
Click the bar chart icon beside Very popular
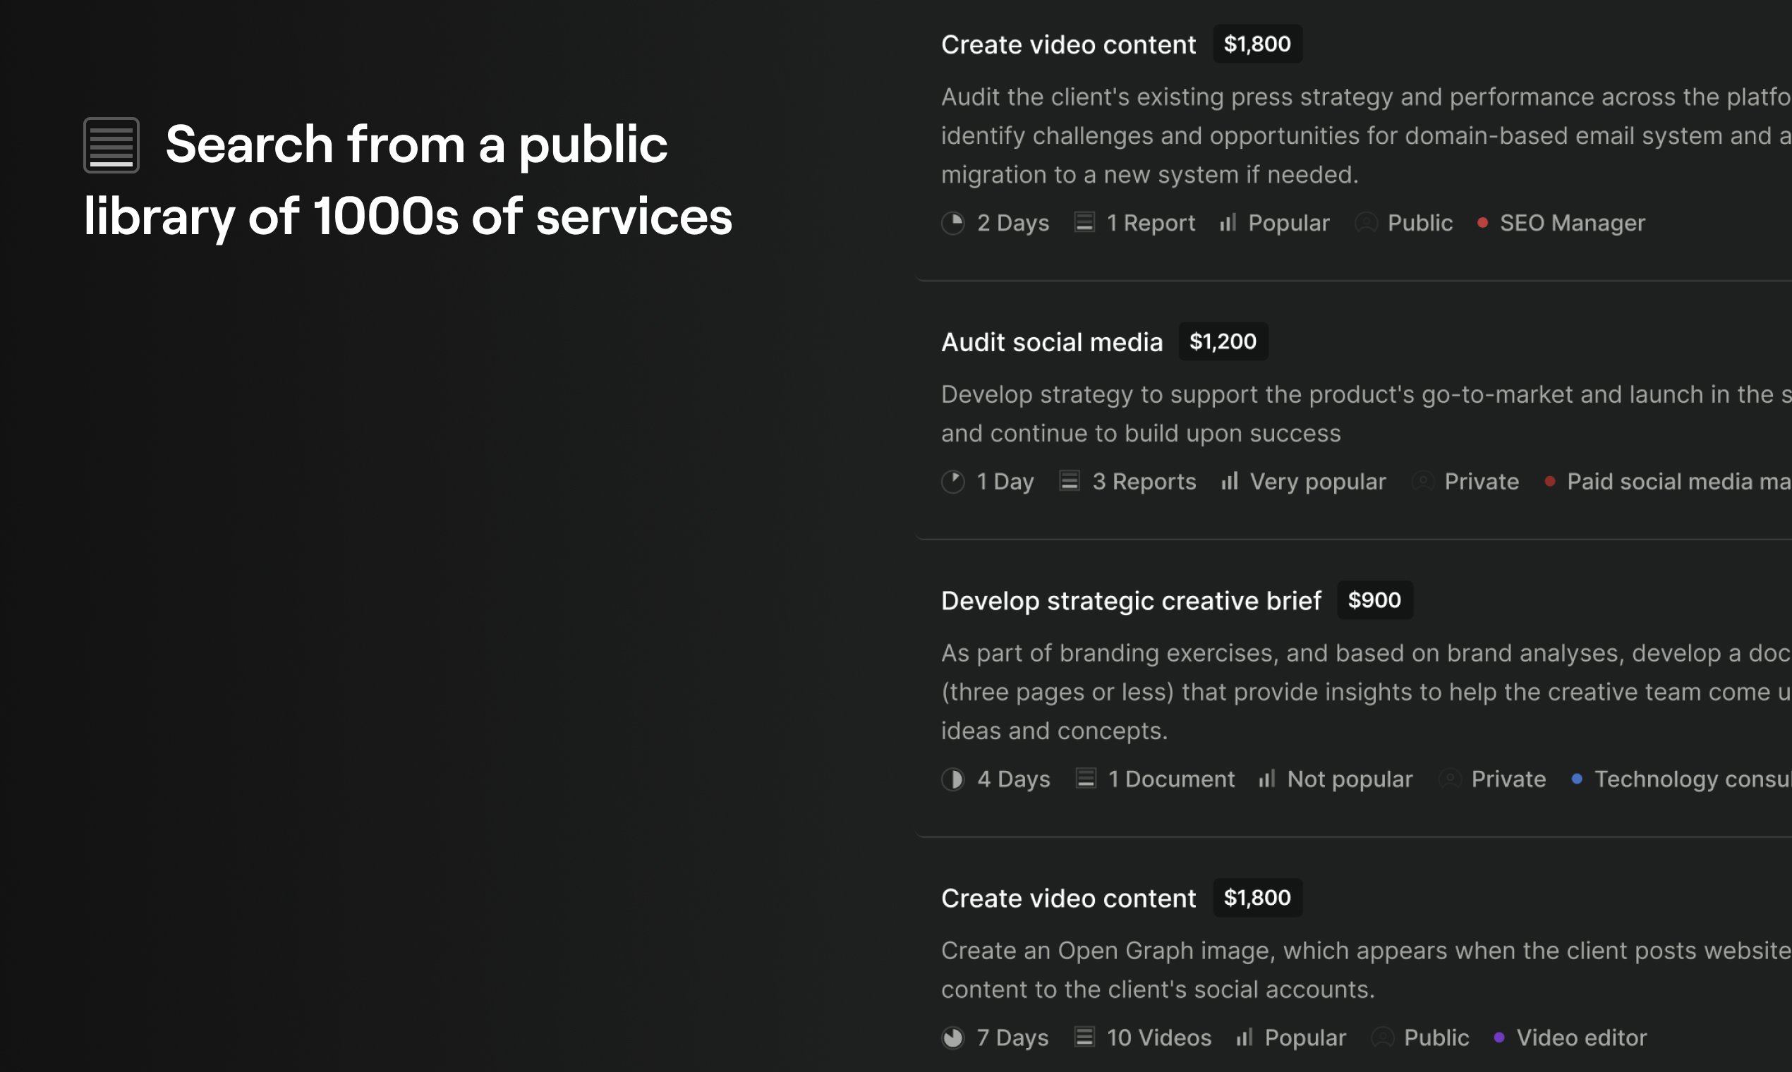(1229, 481)
